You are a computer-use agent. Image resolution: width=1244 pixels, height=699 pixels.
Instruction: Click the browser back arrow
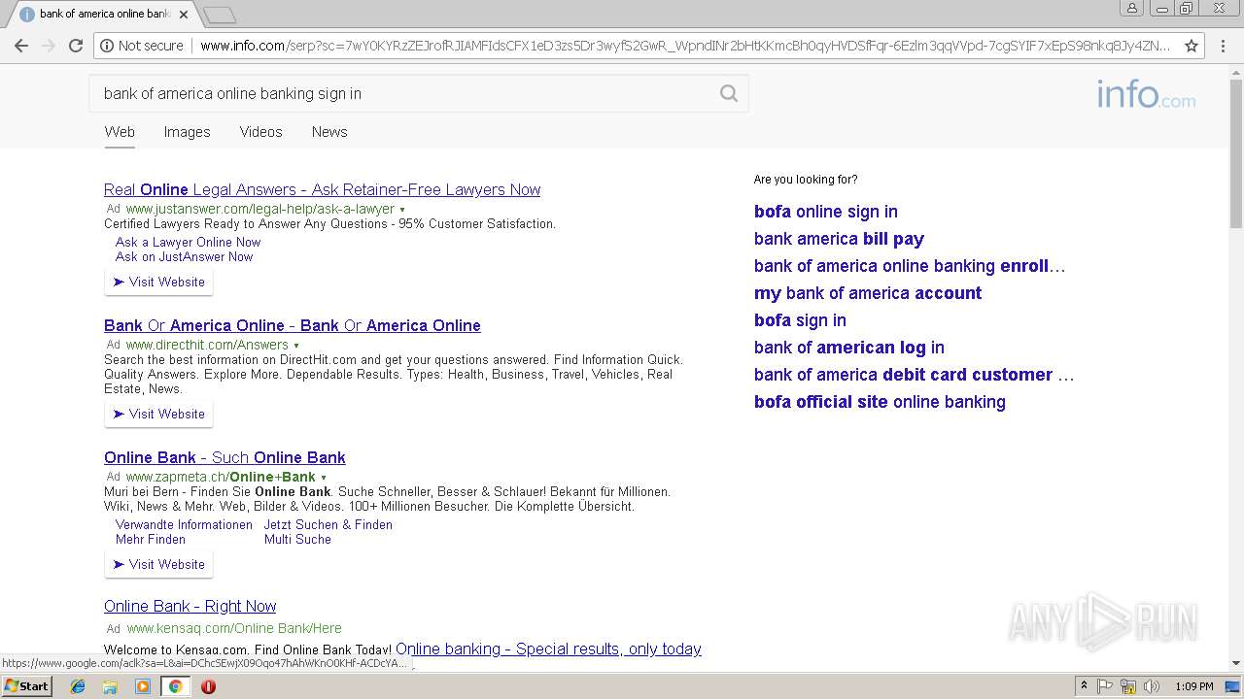pyautogui.click(x=21, y=46)
